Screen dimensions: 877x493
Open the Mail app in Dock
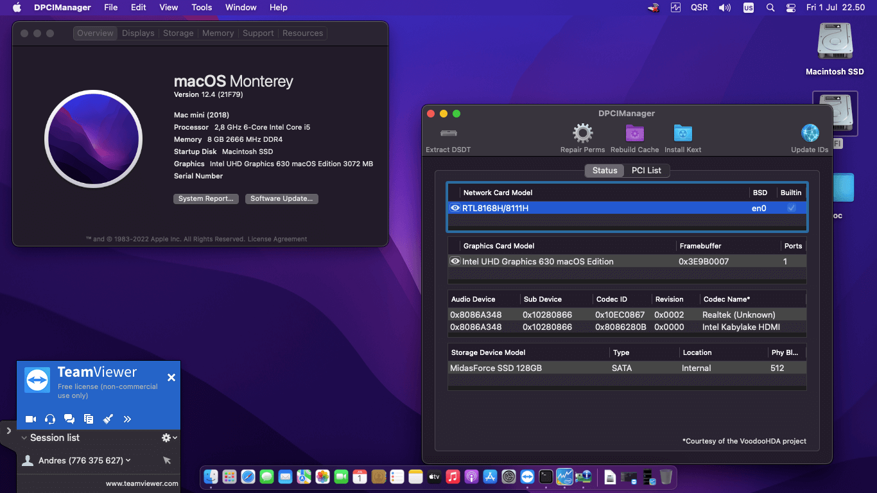(285, 477)
